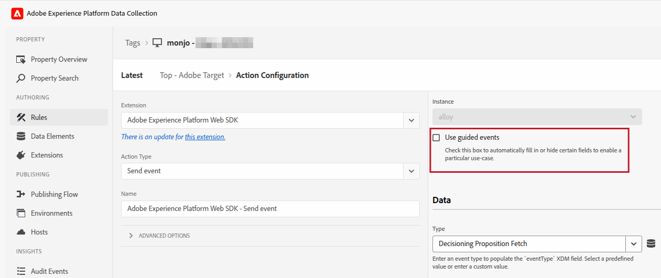
Task: Click the Hosts cloud icon
Action: click(21, 232)
